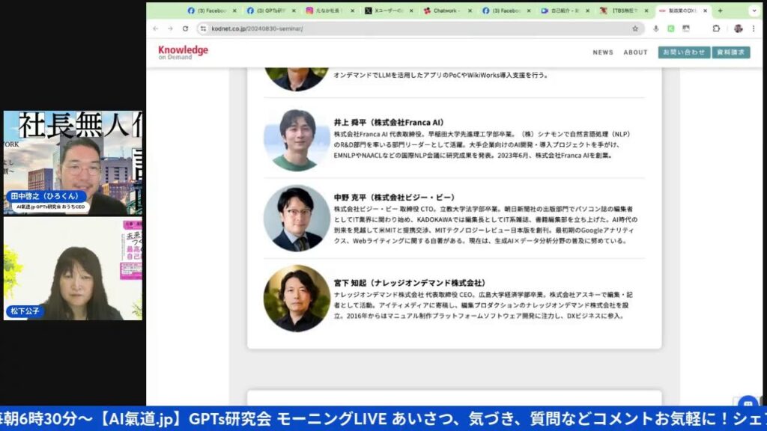
Task: Click the browser back arrow
Action: click(155, 28)
